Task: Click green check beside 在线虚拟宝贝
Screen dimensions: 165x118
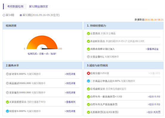Action: click(x=88, y=89)
